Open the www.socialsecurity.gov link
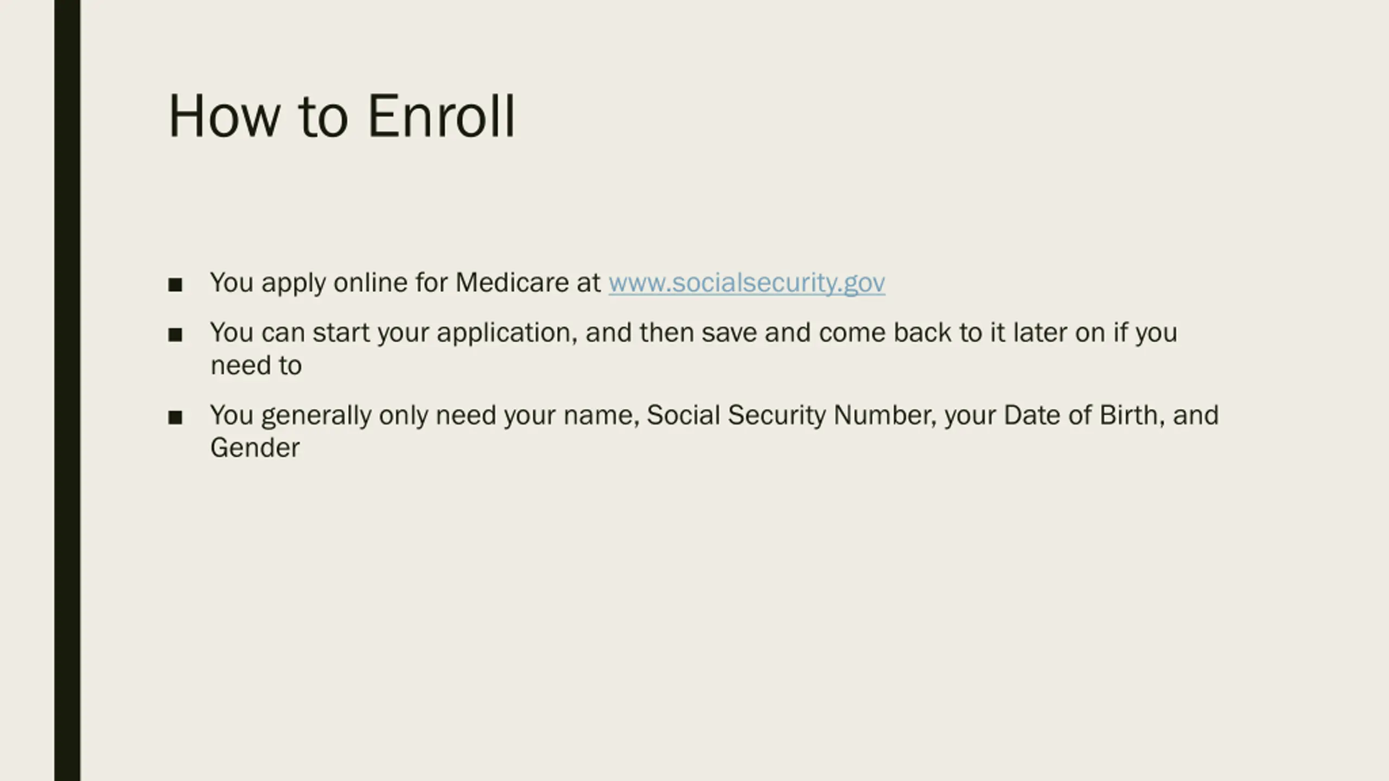Screen dimensions: 1389x781 [747, 283]
